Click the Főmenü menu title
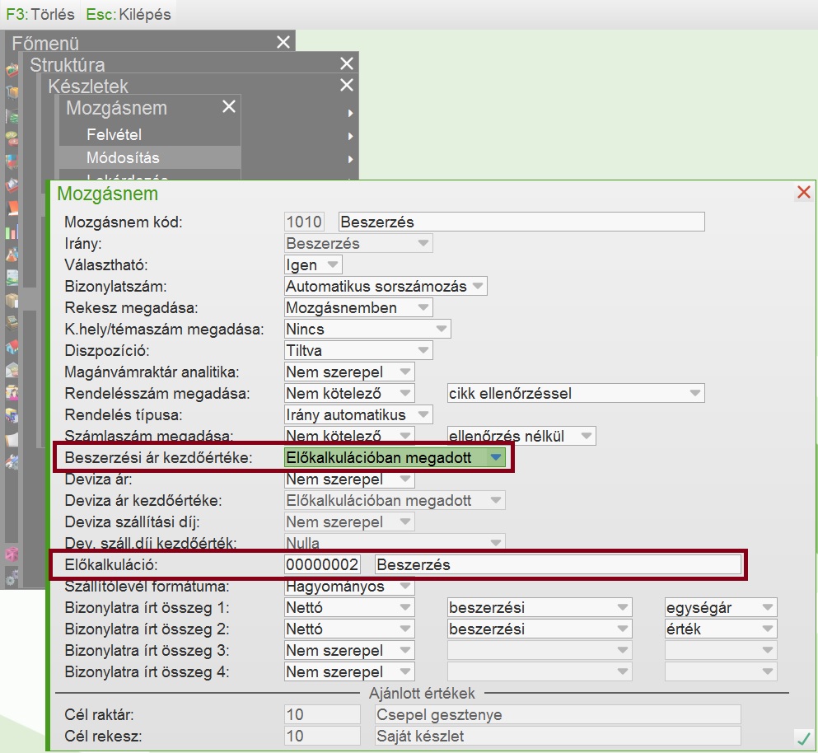The image size is (818, 753). [45, 44]
